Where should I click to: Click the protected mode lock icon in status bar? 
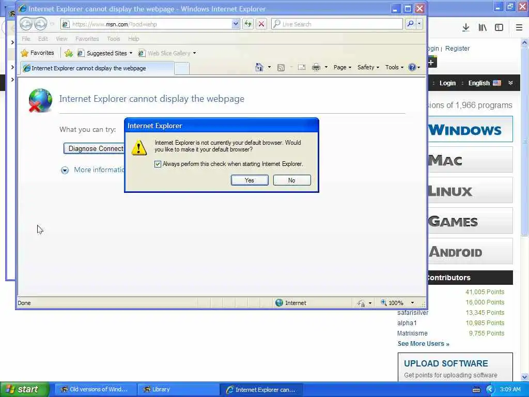point(361,303)
